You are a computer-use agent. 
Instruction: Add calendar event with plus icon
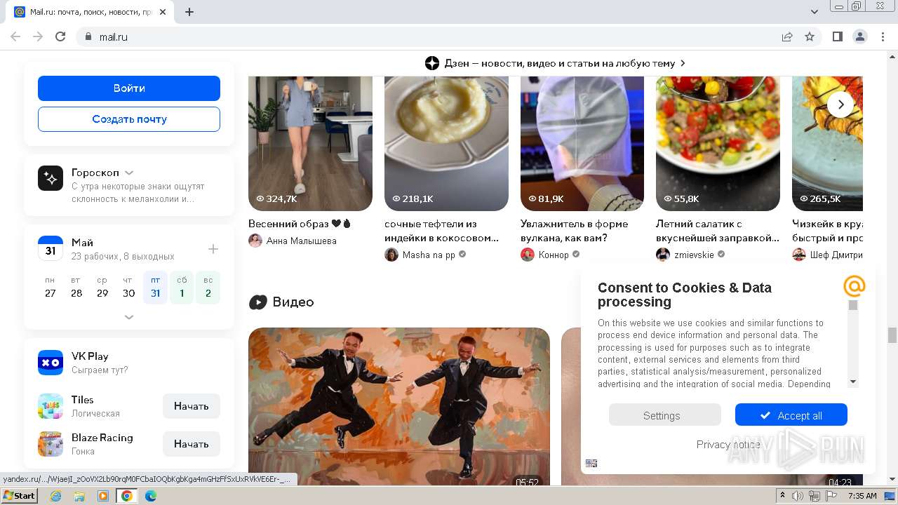pos(213,249)
